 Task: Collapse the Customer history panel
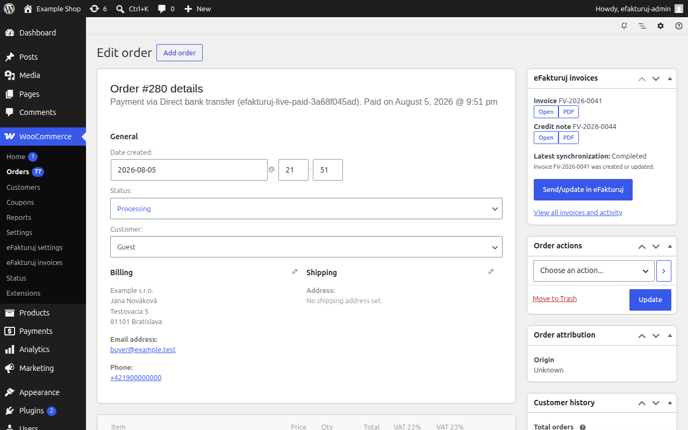(670, 403)
